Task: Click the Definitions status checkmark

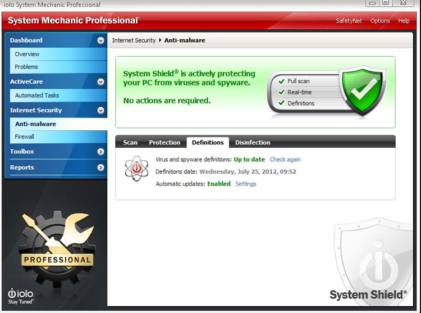Action: (281, 103)
